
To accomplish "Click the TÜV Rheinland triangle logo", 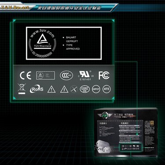I will pyautogui.click(x=43, y=40).
